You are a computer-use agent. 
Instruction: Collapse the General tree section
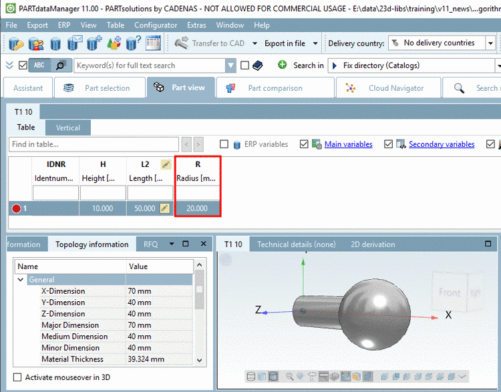point(21,280)
